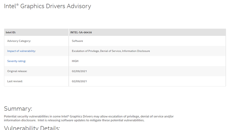Click the Summary heading
The width and height of the screenshot is (232, 130).
(18, 109)
